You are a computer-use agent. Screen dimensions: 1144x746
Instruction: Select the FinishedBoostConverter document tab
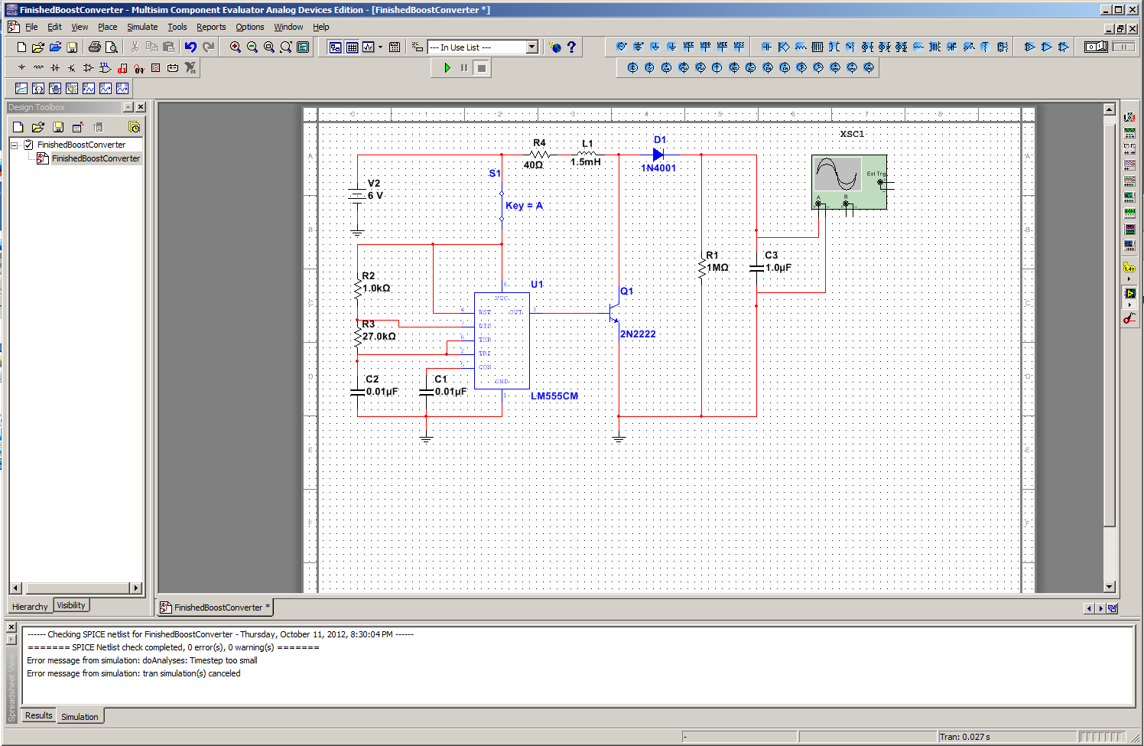point(216,608)
